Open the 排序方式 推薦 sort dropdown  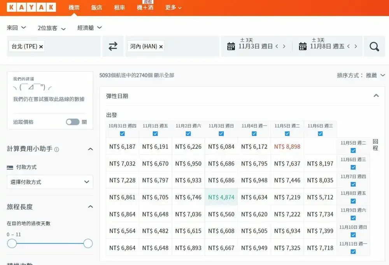coord(361,75)
